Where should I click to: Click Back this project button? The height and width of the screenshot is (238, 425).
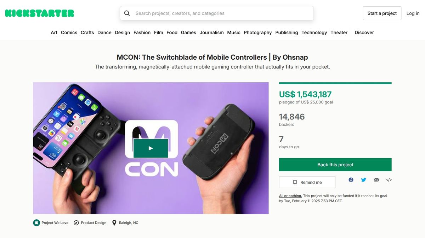335,165
